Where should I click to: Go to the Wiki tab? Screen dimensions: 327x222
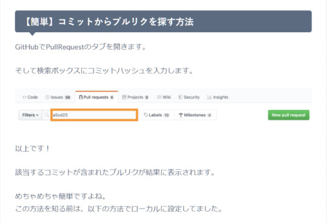coord(163,97)
